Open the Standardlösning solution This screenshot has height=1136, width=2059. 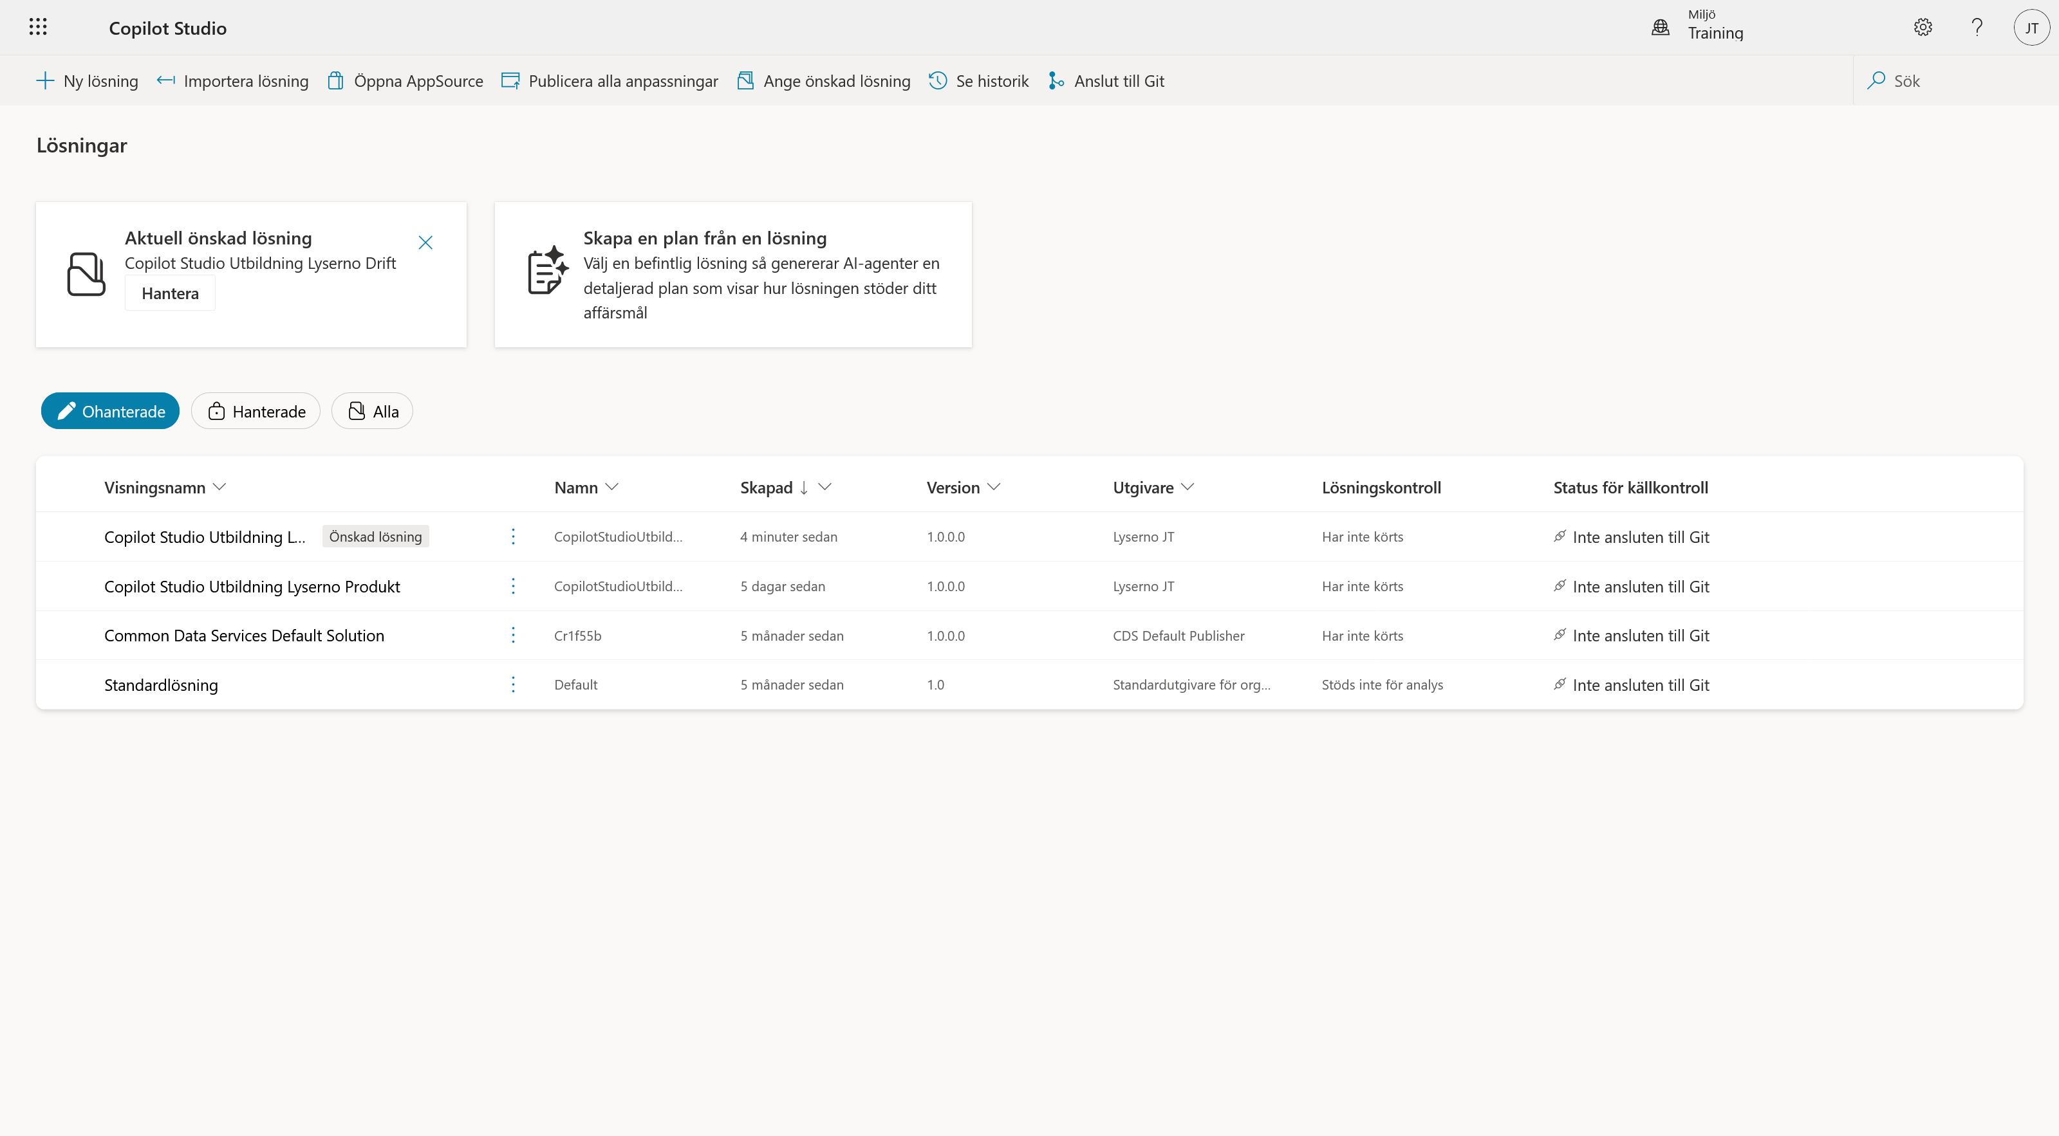161,684
